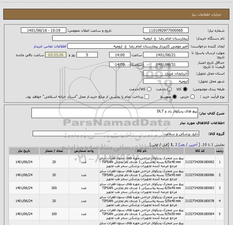
Task: Select the متوسط purchase type radio
Action: 175,97
